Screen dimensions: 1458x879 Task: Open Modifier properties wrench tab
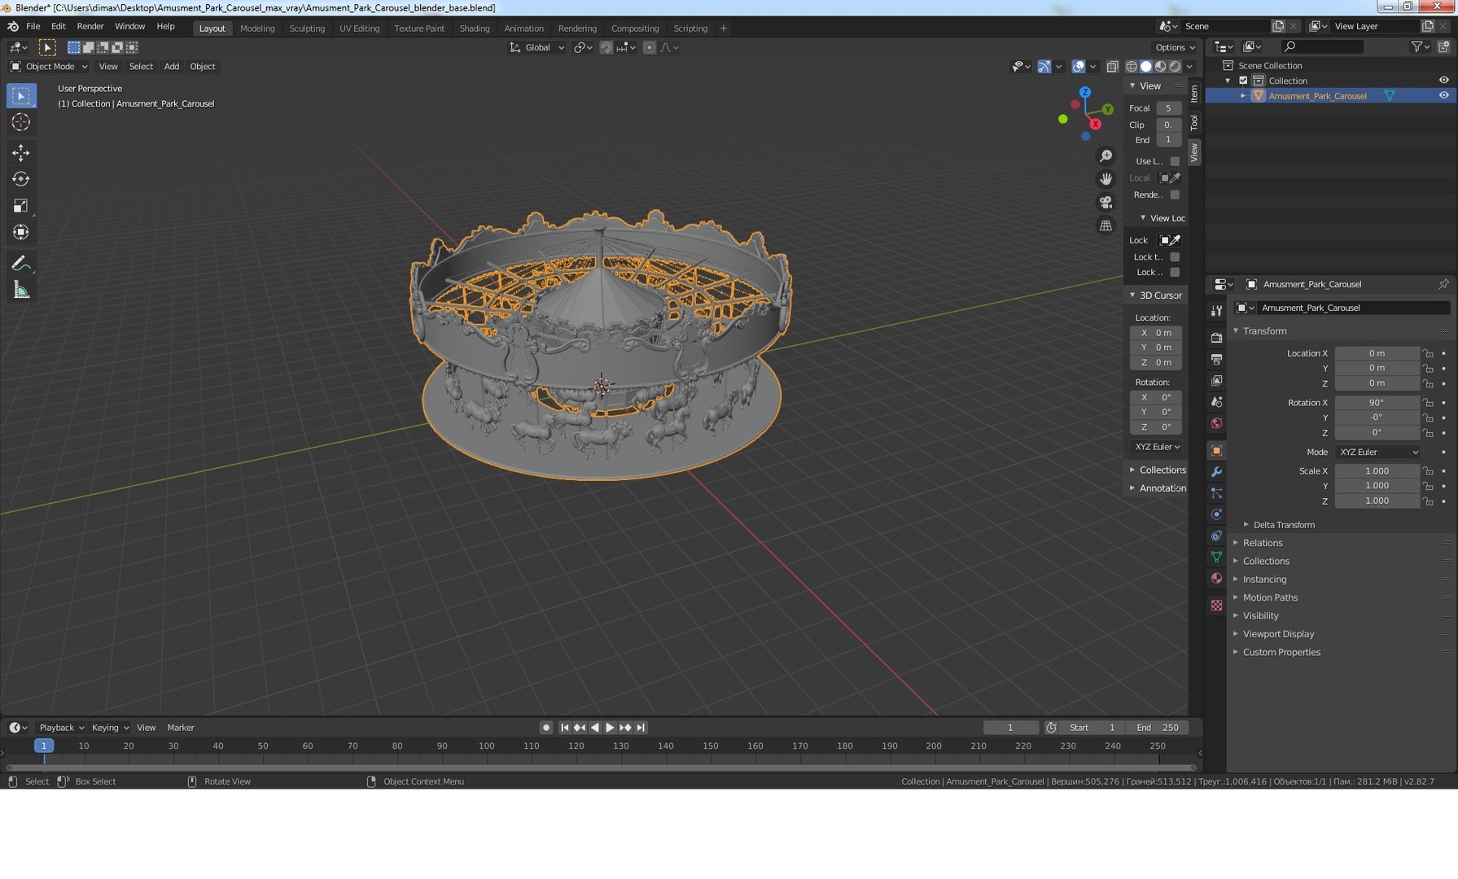[1216, 472]
